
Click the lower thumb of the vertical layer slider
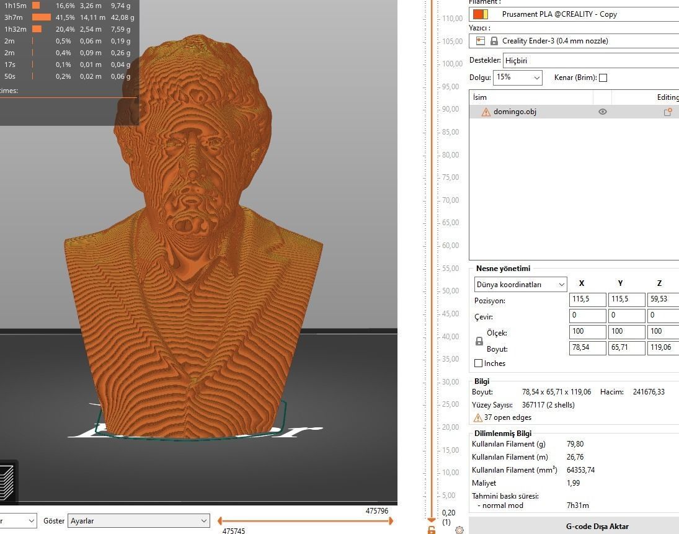[432, 520]
